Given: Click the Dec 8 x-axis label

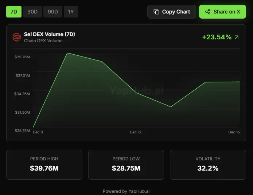Looking at the screenshot, I should pyautogui.click(x=38, y=132).
